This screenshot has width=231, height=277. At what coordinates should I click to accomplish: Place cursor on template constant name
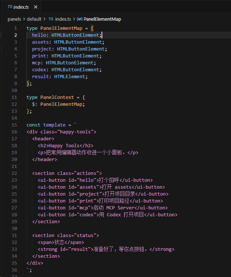[54, 125]
